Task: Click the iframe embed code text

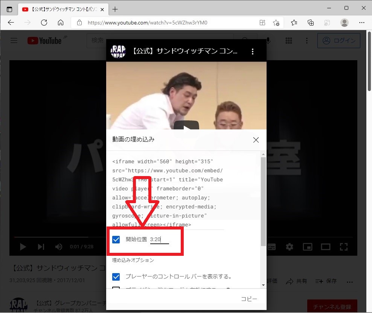Action: click(168, 193)
